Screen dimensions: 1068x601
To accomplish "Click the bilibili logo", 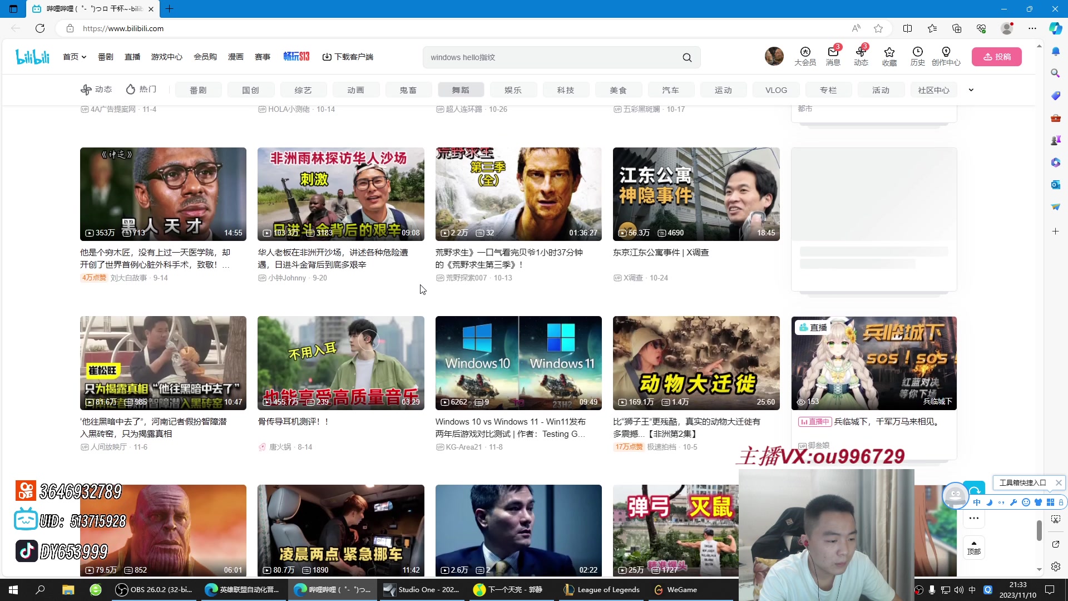I will click(x=32, y=56).
